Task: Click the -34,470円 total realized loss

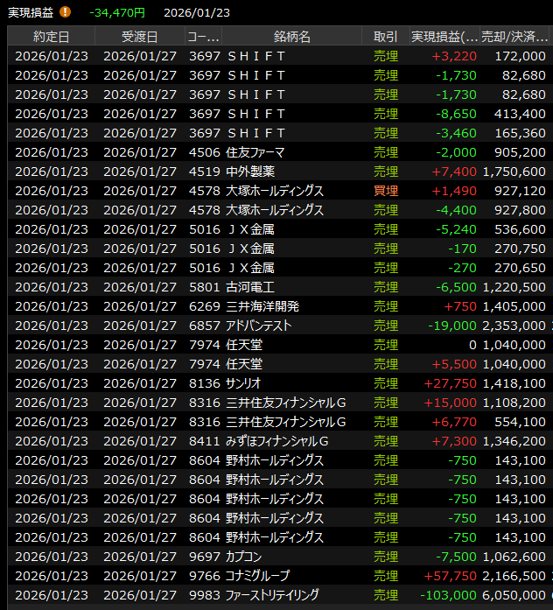Action: 116,12
